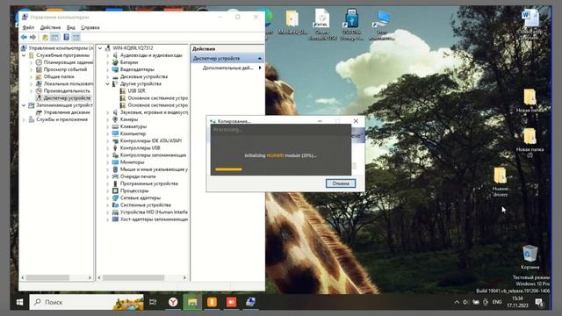Click the taskbar clock and date
The image size is (562, 316).
(517, 302)
